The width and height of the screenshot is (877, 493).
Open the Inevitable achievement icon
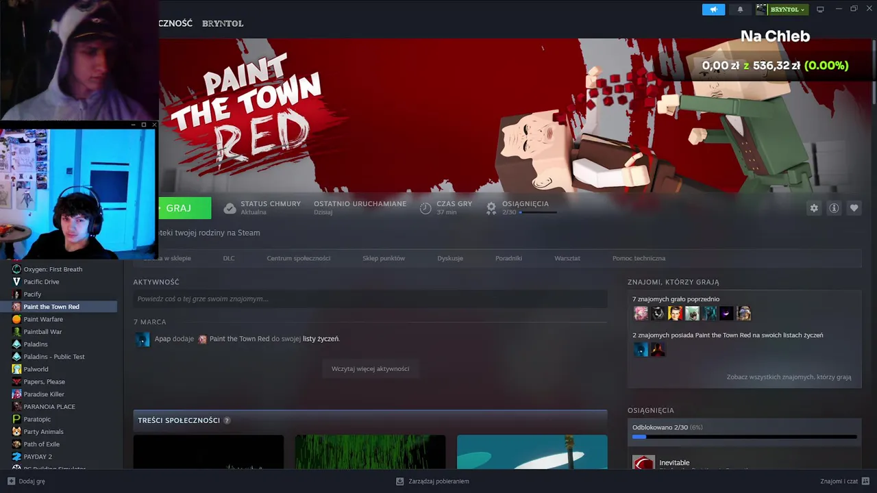coord(643,462)
